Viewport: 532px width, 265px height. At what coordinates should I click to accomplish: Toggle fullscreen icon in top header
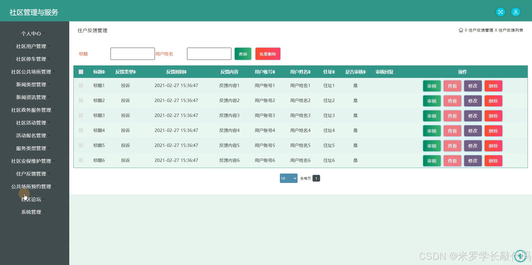[x=500, y=12]
